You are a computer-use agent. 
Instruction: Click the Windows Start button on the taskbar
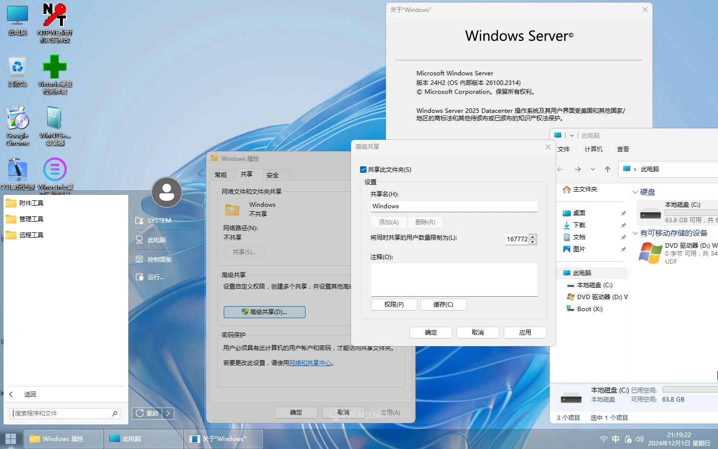(x=10, y=439)
